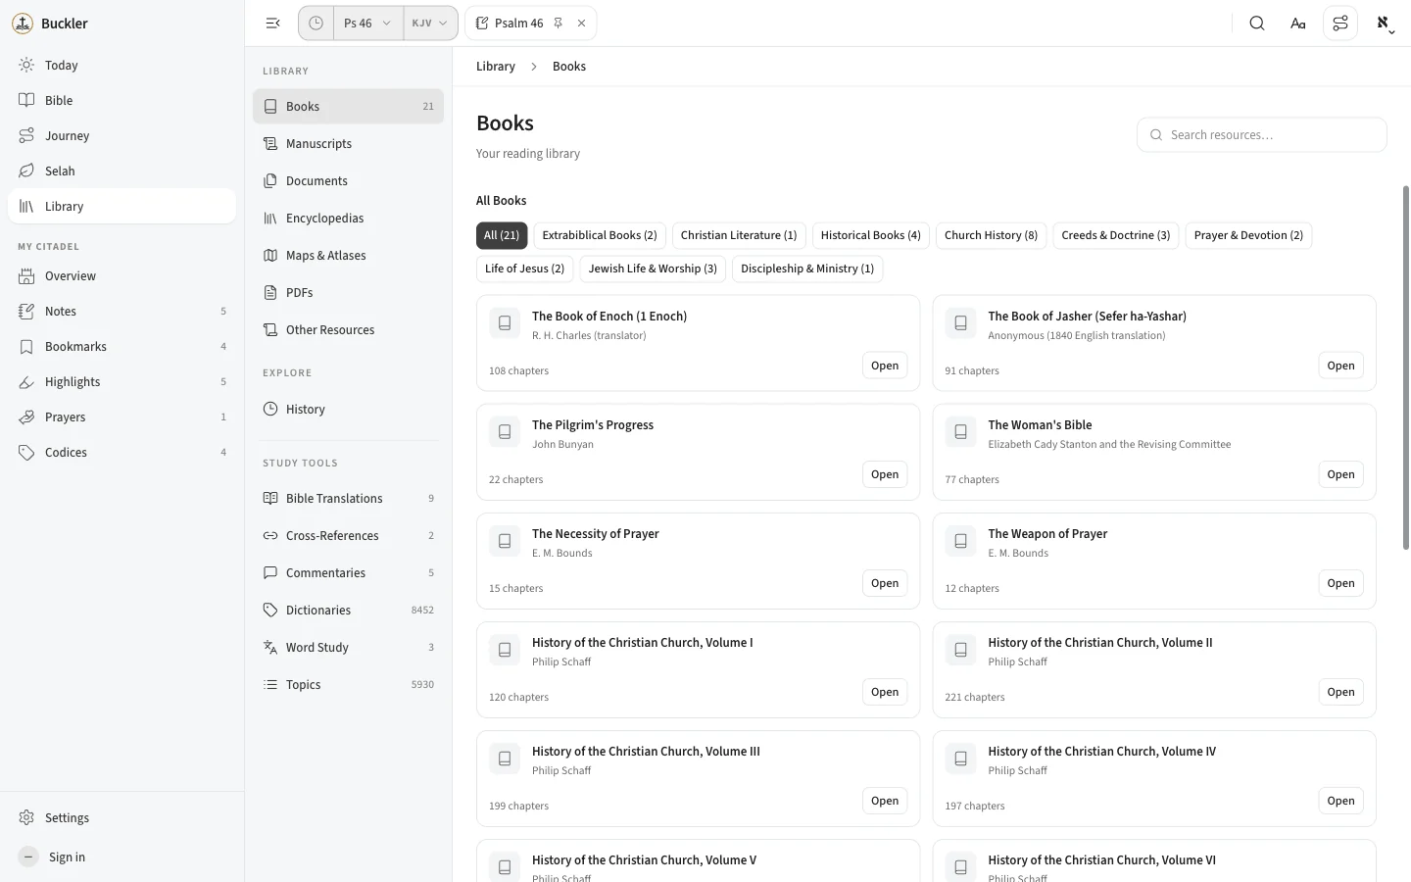
Task: Open Journey in the sidebar
Action: [x=122, y=136]
